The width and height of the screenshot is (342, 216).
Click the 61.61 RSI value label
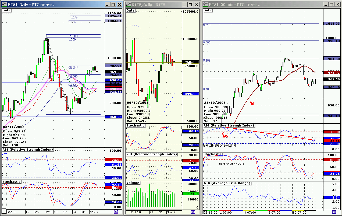pos(114,164)
